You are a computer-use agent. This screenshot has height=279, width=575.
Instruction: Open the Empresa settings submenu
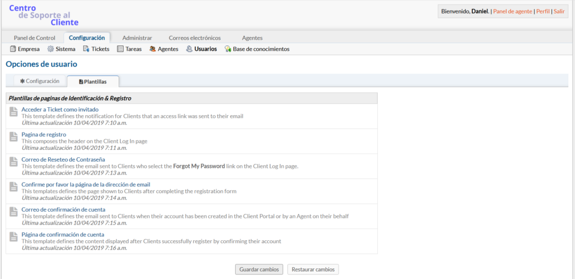click(x=25, y=49)
